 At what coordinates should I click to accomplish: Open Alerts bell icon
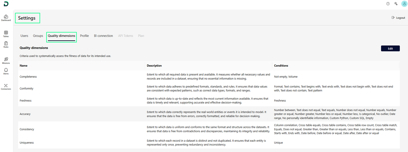[x=6, y=71]
